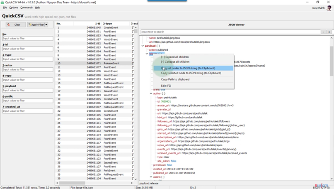This screenshot has height=189, width=334.
Task: Open the Commands menu
Action: 27,7
